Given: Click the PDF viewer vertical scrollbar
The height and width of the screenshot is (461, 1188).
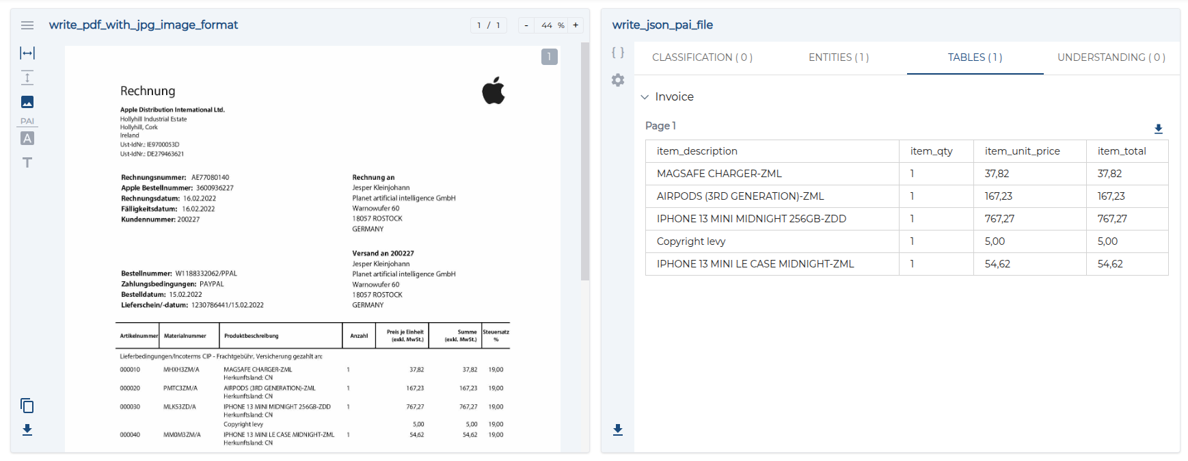Looking at the screenshot, I should [585, 161].
